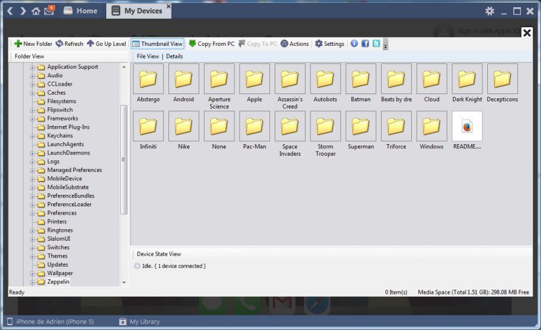Click Copy From PC green arrow

click(x=211, y=44)
